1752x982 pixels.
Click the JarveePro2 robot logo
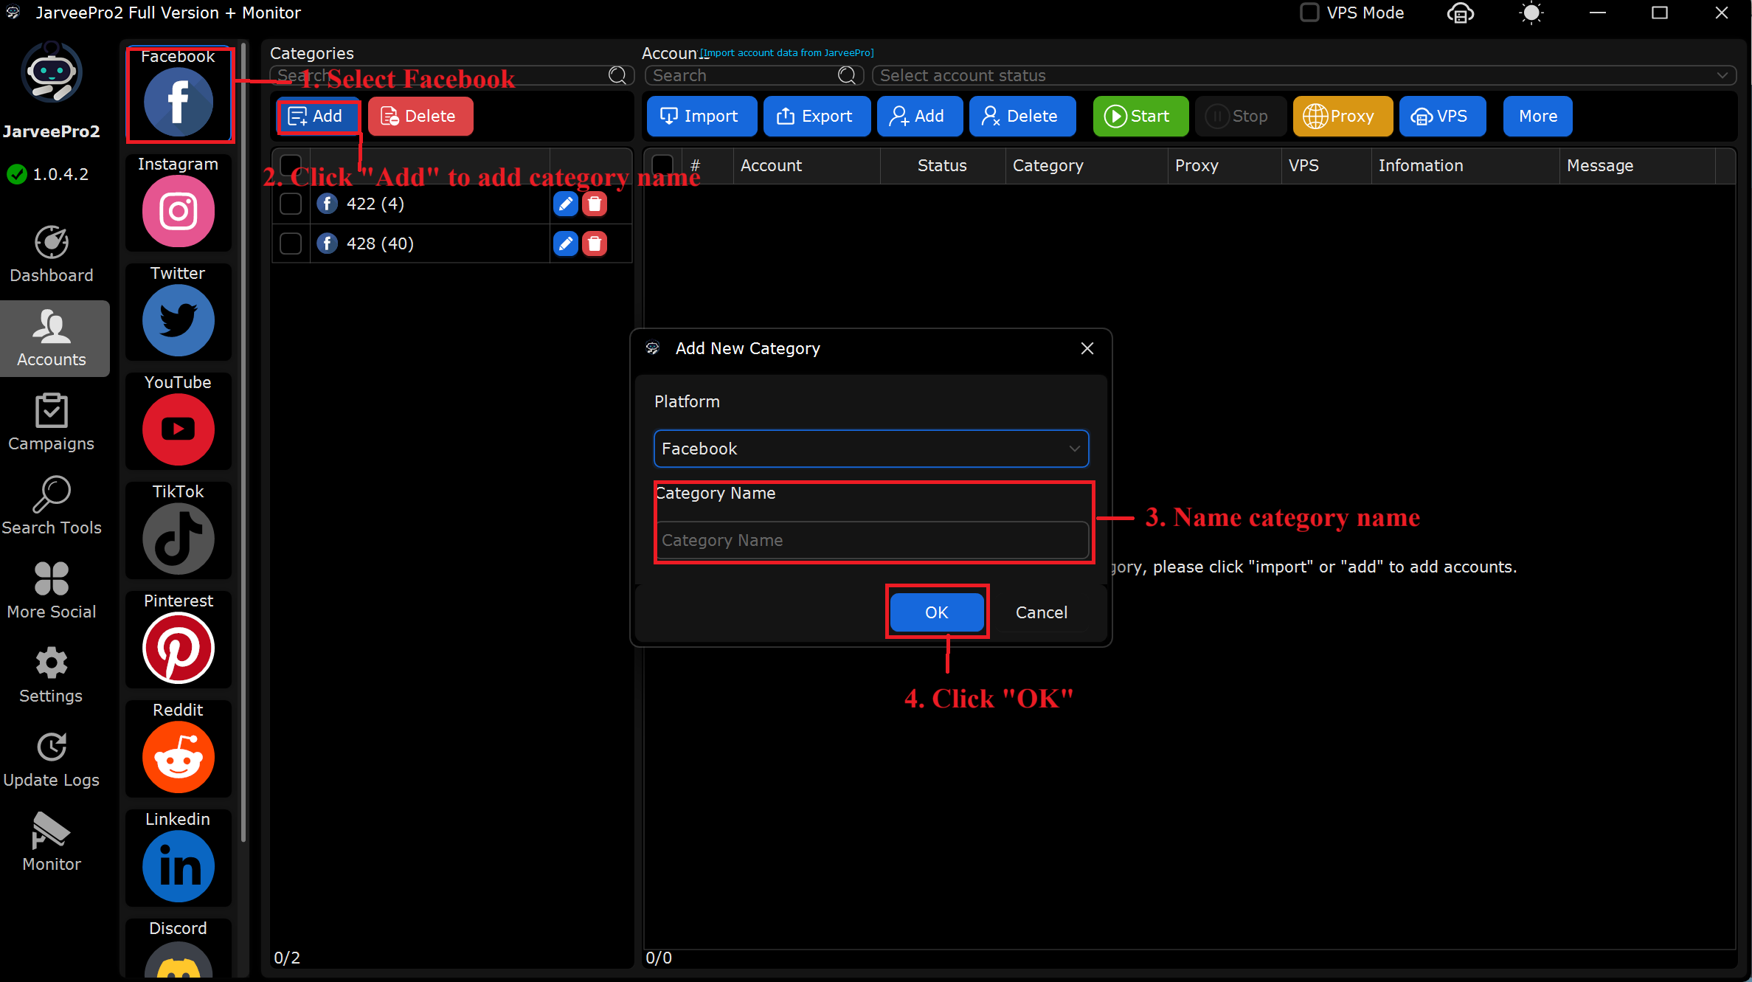point(52,72)
